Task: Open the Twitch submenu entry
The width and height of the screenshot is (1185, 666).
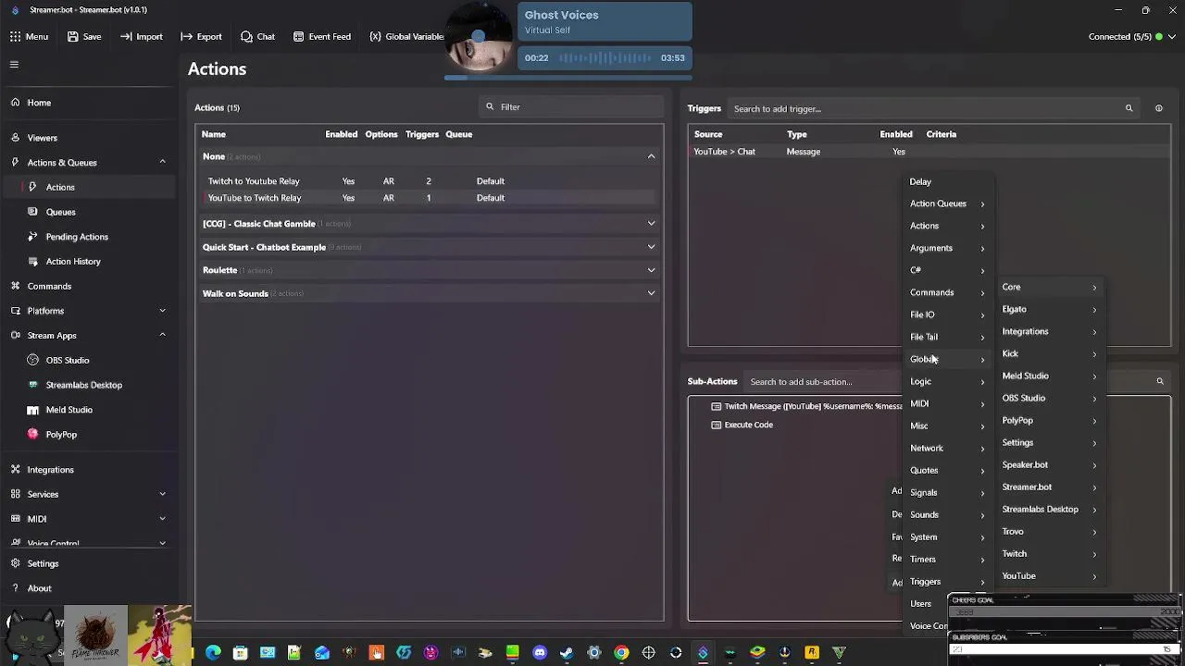Action: click(x=1050, y=554)
